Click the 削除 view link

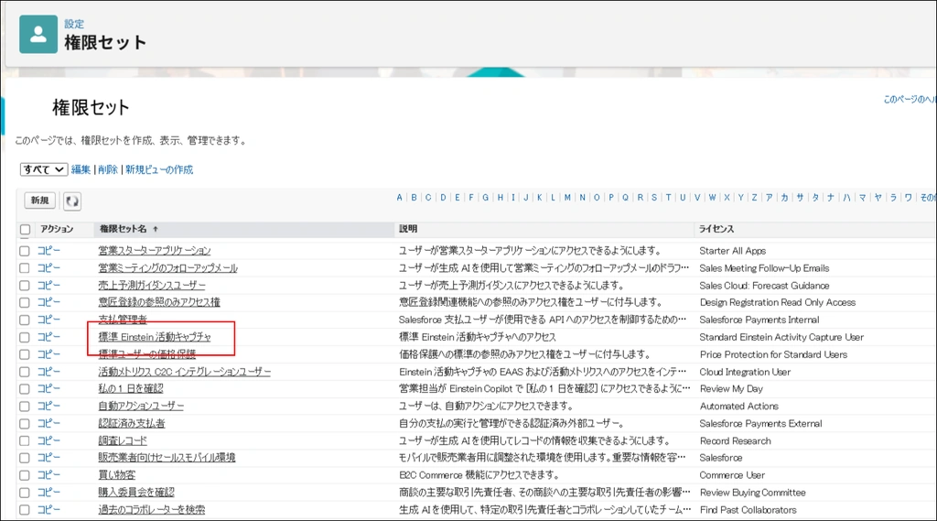click(108, 169)
